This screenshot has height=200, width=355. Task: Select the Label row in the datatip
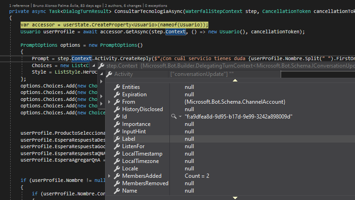(234, 139)
